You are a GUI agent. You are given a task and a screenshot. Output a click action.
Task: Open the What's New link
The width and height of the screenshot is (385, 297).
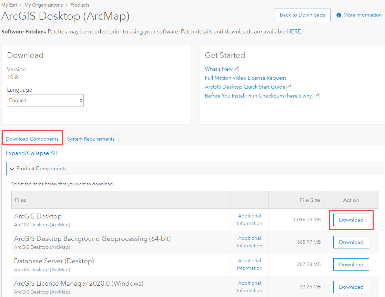coord(219,69)
